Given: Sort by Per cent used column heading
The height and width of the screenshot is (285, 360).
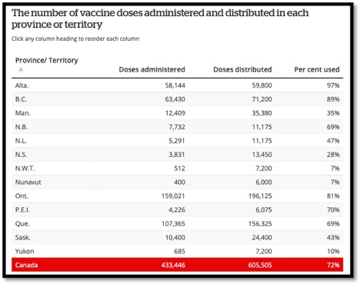Looking at the screenshot, I should pyautogui.click(x=317, y=69).
